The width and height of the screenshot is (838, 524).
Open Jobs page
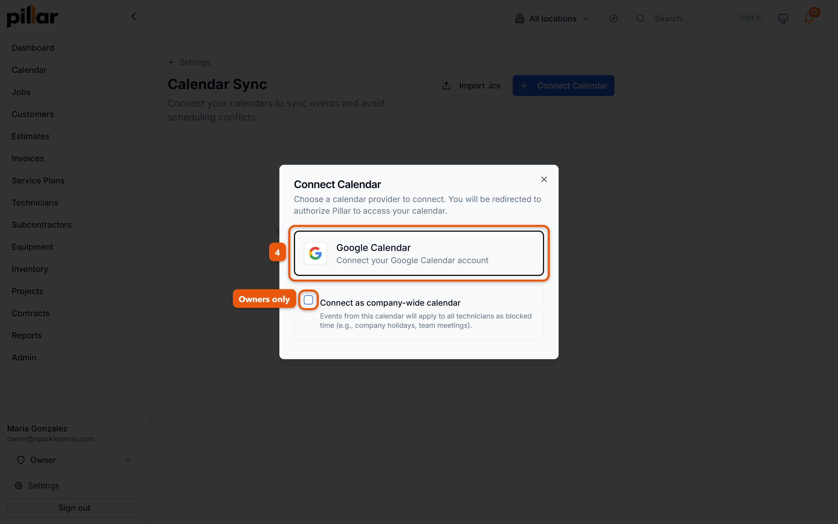click(21, 92)
